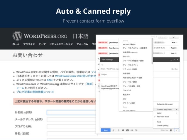This screenshot has width=187, height=140.
Task: Insert the 'フォーラムアカウント名前変更' canned response
Action: point(135,48)
